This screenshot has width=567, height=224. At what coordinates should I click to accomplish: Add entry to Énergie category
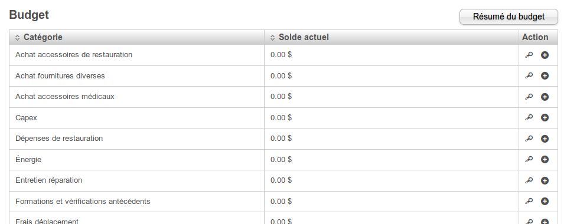[545, 159]
